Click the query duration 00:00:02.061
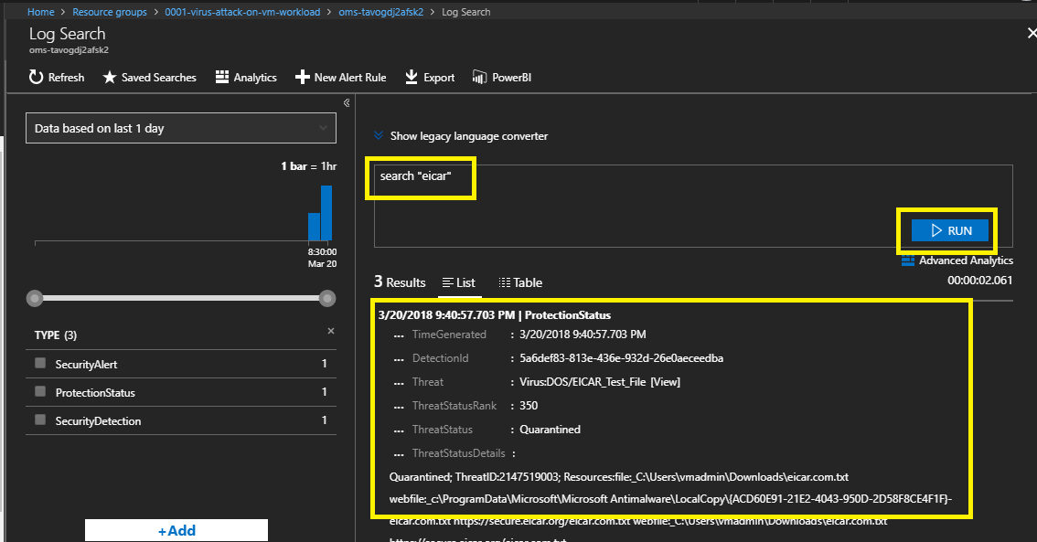Image resolution: width=1037 pixels, height=542 pixels. (x=980, y=281)
